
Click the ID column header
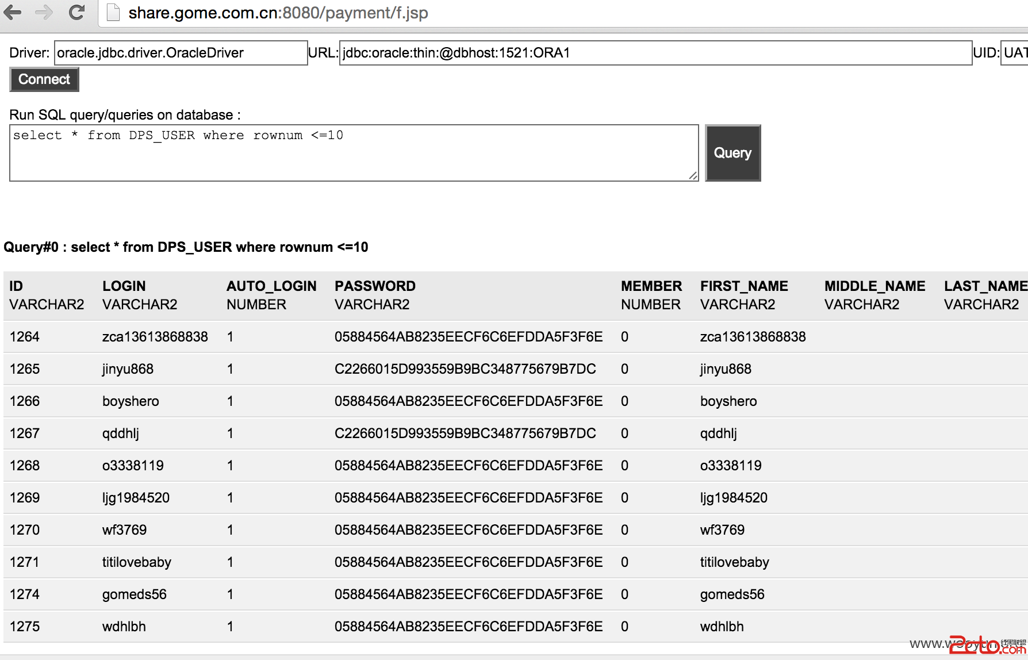click(16, 286)
